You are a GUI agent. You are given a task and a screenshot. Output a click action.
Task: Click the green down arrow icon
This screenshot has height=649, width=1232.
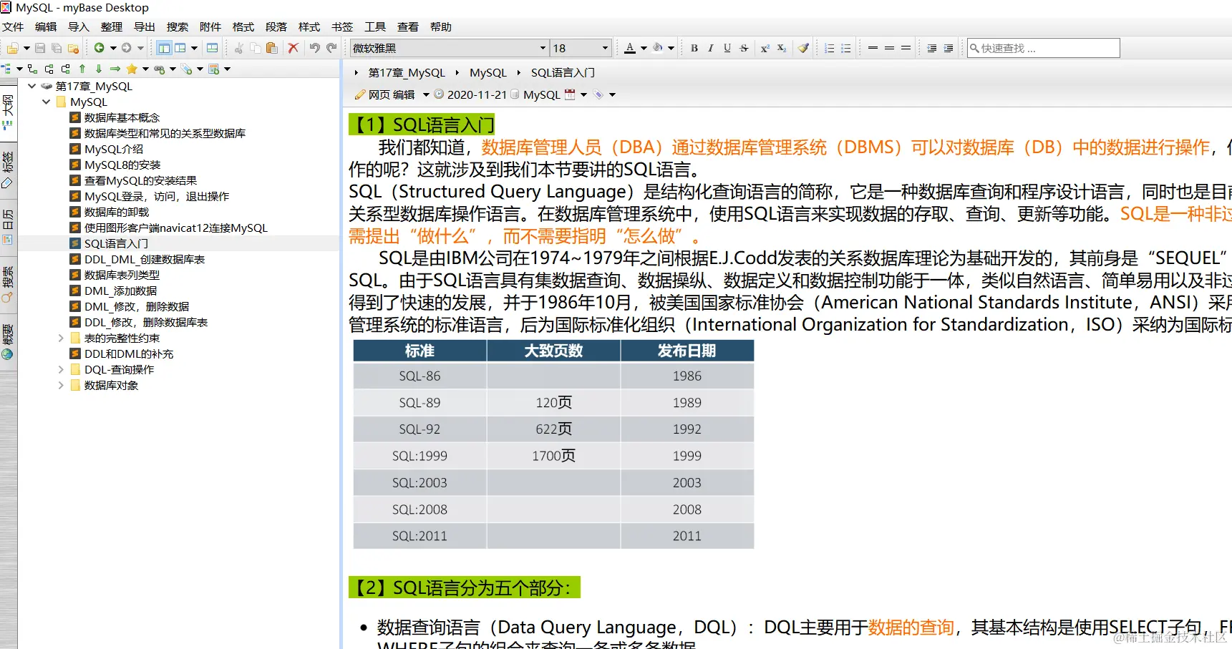tap(98, 69)
